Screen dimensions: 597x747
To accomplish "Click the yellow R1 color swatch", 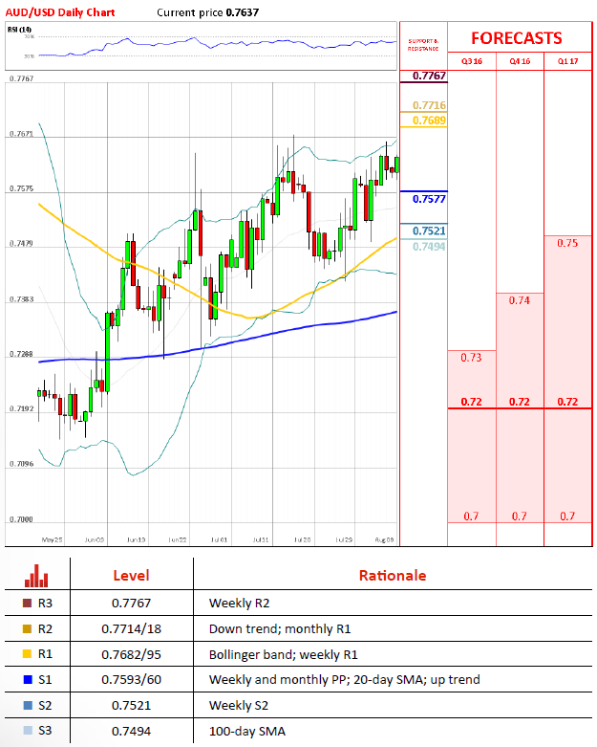I will coord(27,654).
